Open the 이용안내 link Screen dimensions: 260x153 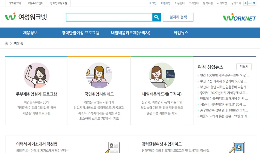coord(179,3)
